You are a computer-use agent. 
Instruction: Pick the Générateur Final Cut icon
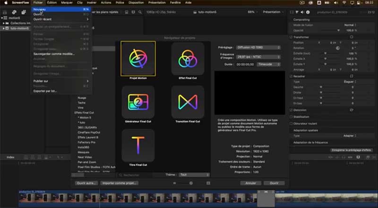(138, 102)
